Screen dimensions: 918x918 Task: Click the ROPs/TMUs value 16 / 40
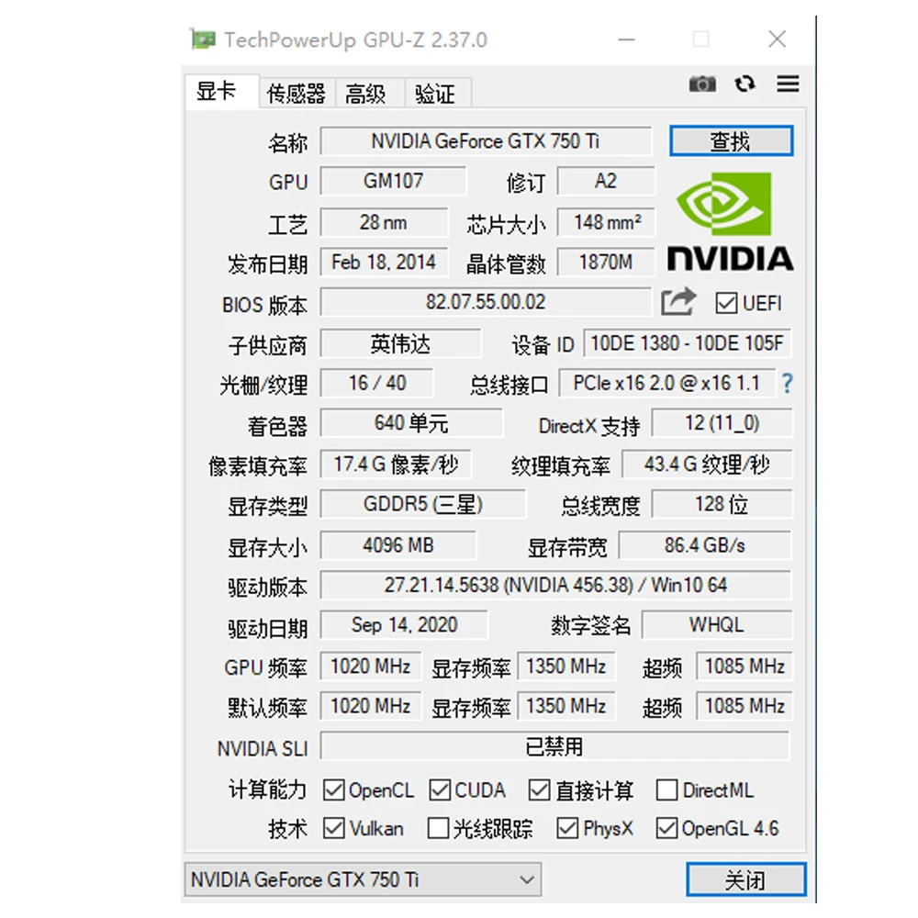(377, 384)
